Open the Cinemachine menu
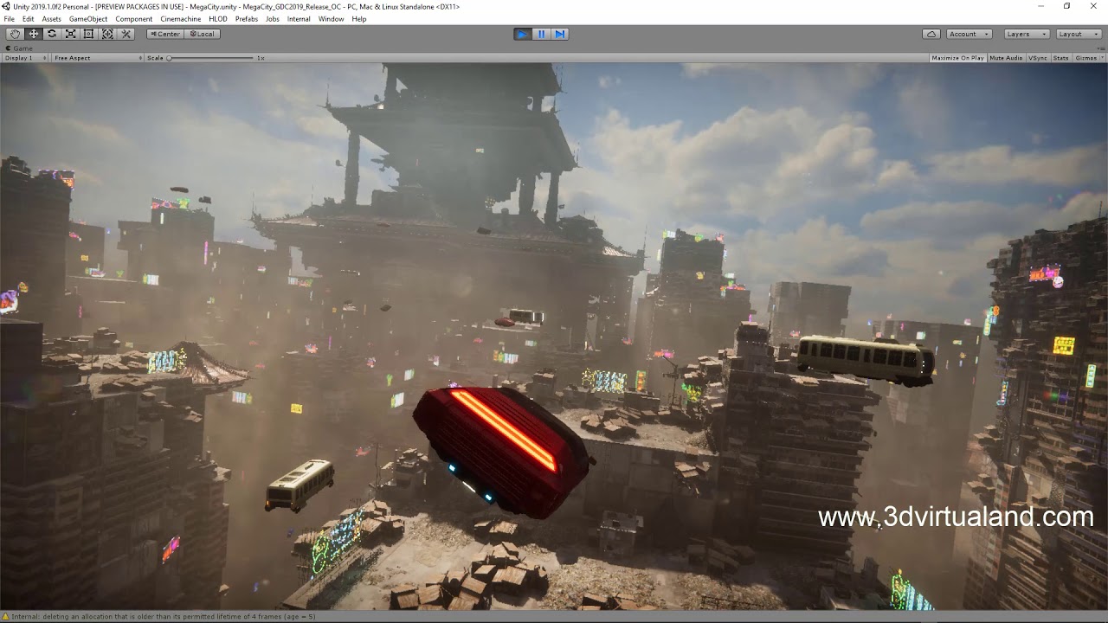Image resolution: width=1108 pixels, height=623 pixels. pos(181,19)
